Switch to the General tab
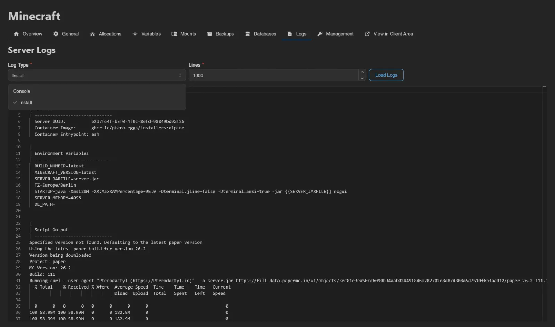This screenshot has height=327, width=555. pyautogui.click(x=66, y=34)
